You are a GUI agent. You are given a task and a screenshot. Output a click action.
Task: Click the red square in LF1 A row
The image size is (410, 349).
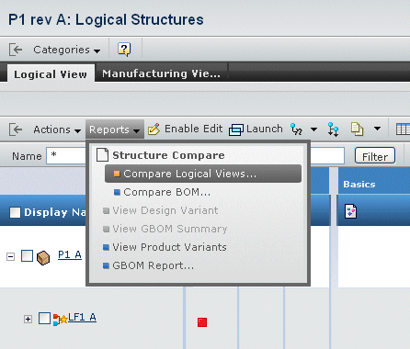(202, 322)
